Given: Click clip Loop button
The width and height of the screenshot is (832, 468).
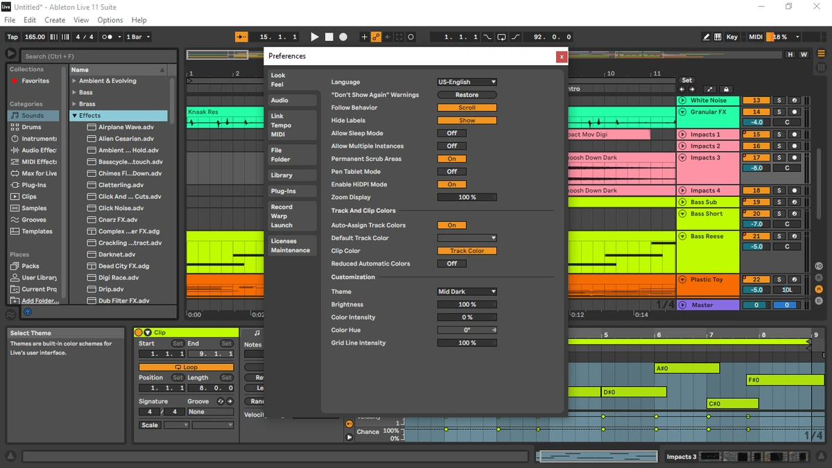Looking at the screenshot, I should 186,367.
